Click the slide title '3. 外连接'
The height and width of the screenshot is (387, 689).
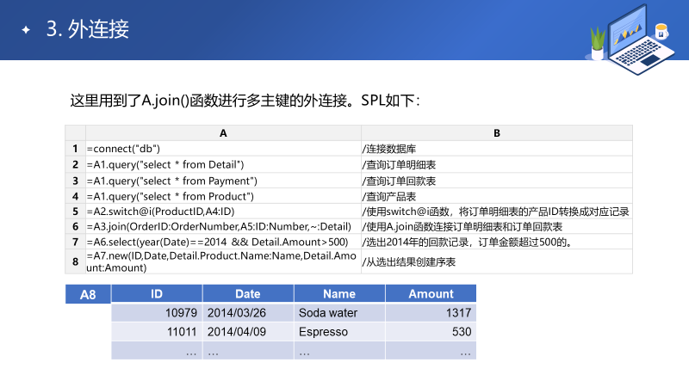point(88,29)
